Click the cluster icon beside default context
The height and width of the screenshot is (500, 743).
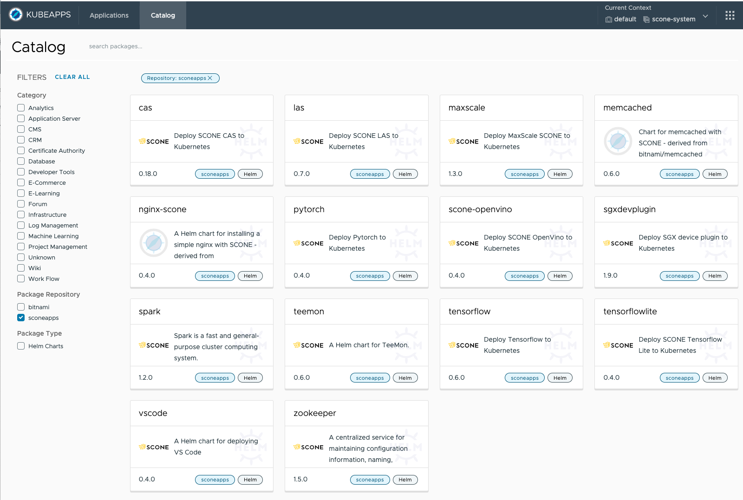(608, 19)
